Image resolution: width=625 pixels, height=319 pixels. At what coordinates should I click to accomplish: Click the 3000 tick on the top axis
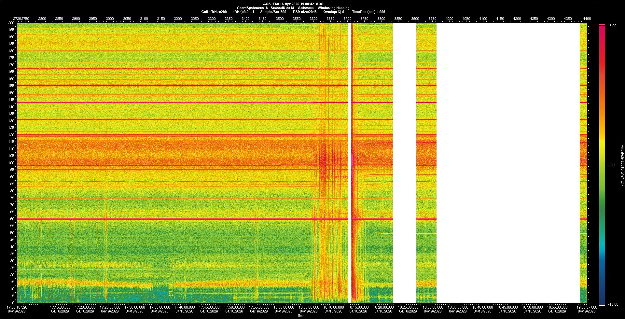tap(110, 19)
